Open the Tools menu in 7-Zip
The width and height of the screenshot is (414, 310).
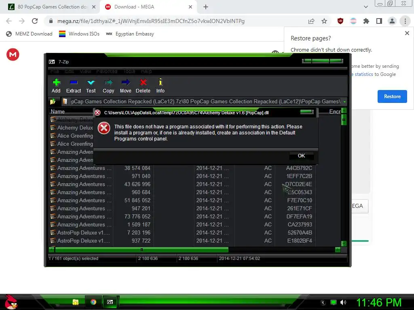[129, 71]
